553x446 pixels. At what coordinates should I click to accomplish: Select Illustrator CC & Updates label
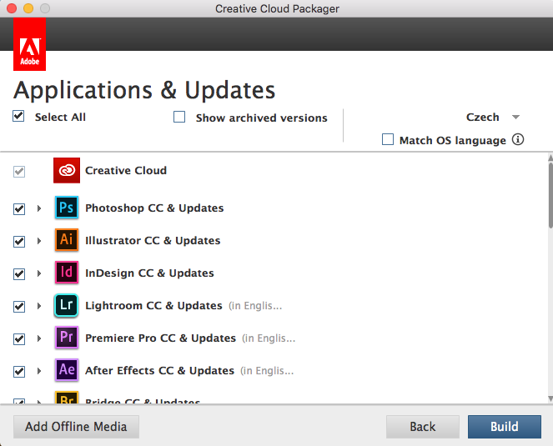click(153, 240)
